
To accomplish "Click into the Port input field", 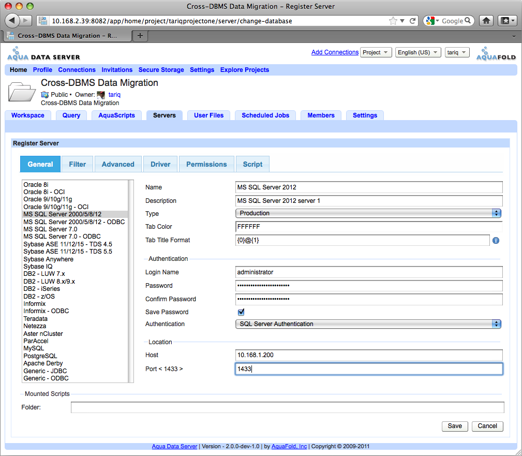I will coord(369,369).
